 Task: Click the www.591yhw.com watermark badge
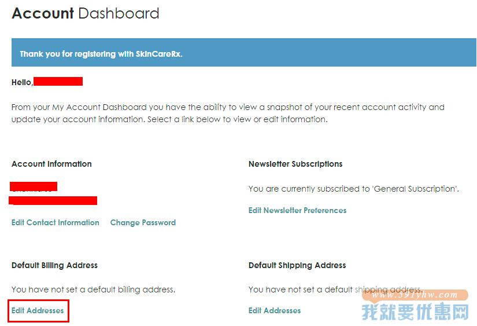pyautogui.click(x=415, y=295)
